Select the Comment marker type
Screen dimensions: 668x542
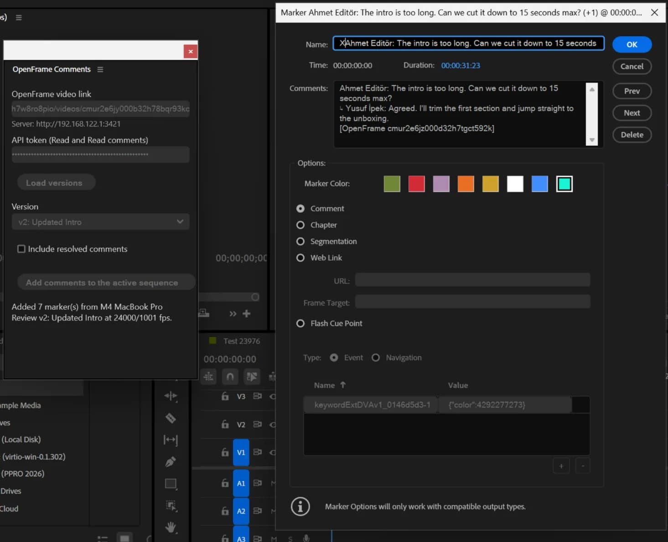coord(300,209)
